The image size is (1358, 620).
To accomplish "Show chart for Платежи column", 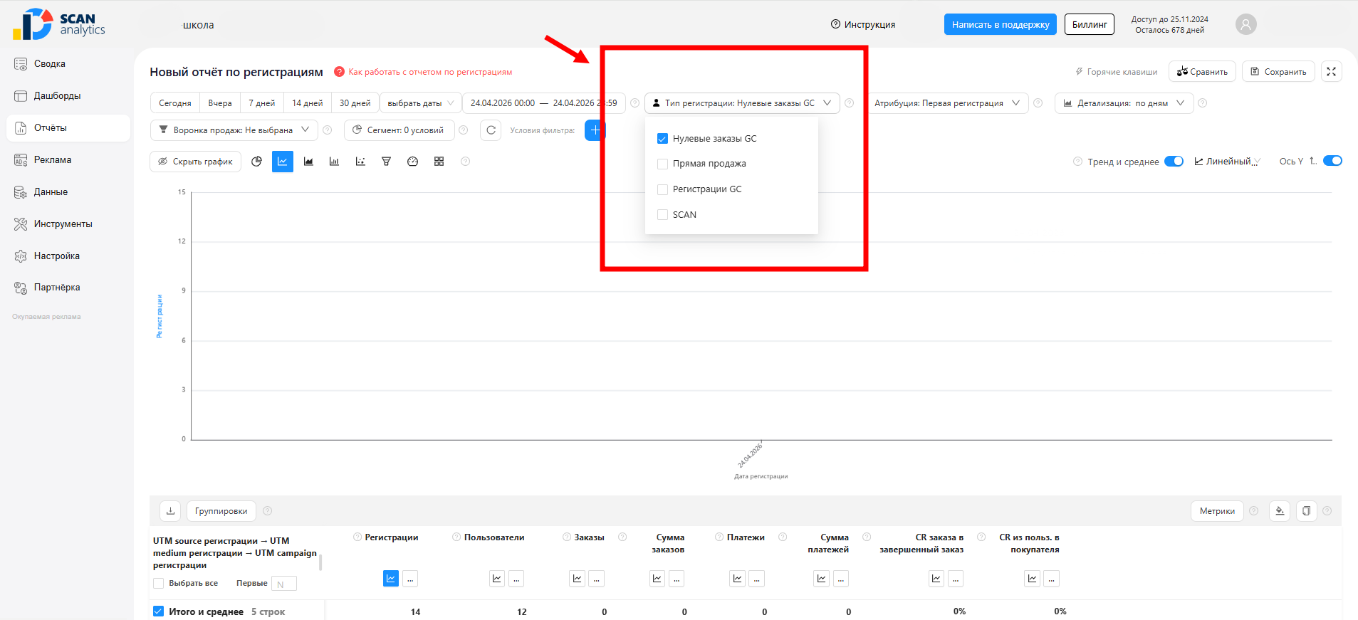I will point(738,579).
